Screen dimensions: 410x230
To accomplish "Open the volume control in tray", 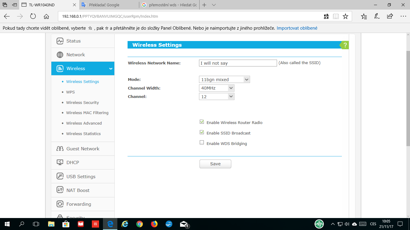I will click(347, 224).
